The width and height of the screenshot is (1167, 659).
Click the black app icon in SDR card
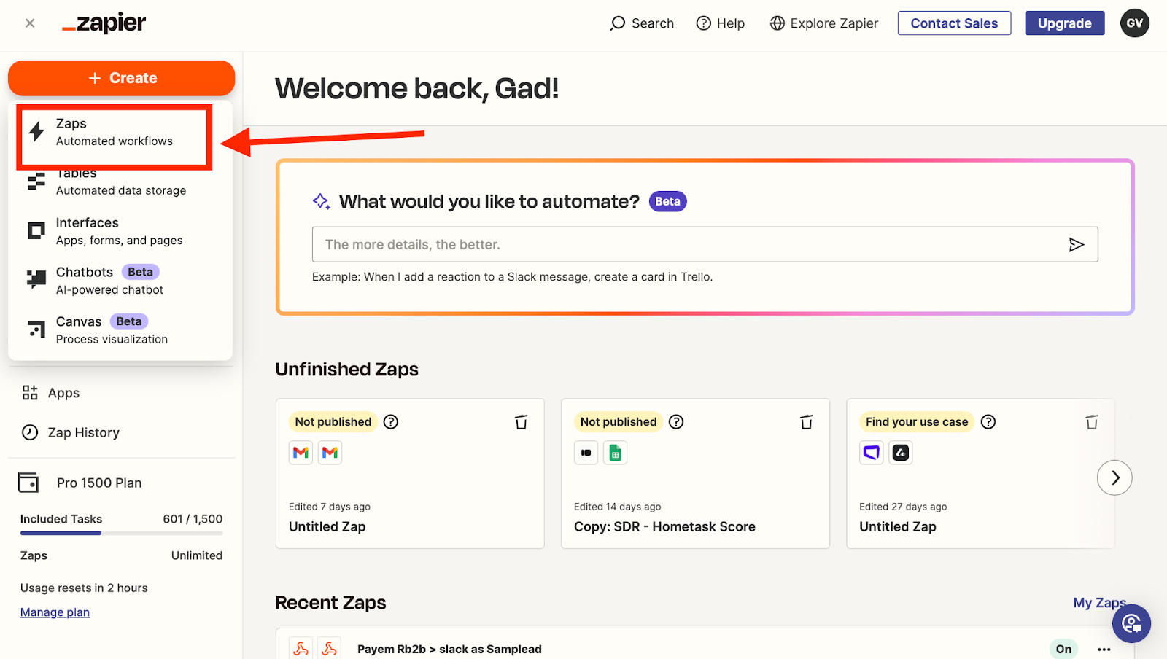pyautogui.click(x=586, y=453)
